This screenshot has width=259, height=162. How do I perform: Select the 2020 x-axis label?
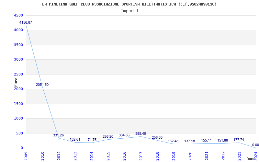coord(190,156)
